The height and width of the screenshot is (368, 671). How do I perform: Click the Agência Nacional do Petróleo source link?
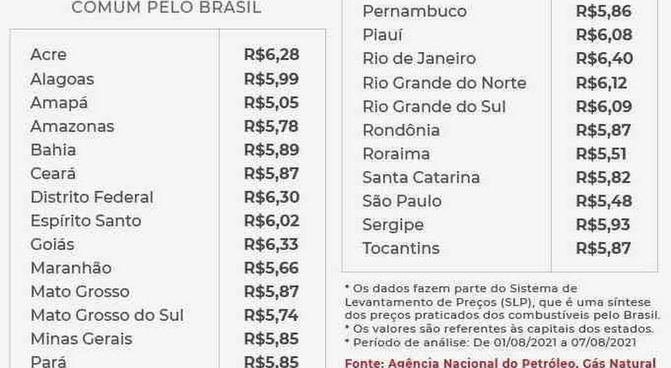point(501,363)
